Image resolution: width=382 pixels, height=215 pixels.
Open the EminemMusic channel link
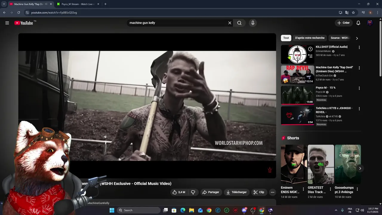(x=324, y=51)
